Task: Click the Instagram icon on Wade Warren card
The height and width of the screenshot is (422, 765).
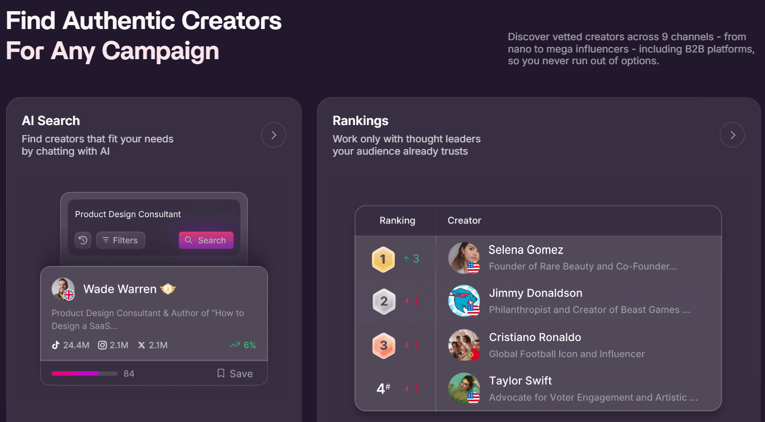Action: [102, 345]
